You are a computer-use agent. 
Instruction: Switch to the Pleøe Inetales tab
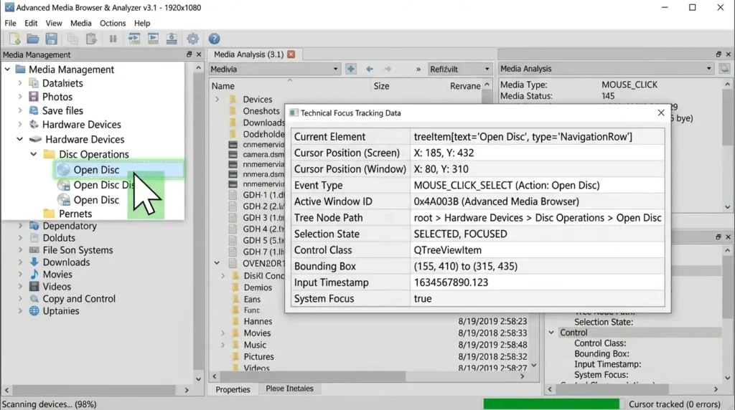pyautogui.click(x=289, y=388)
